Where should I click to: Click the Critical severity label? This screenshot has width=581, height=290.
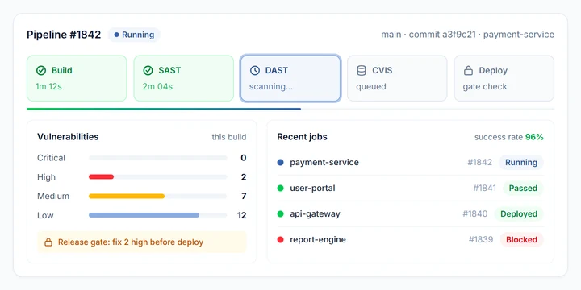click(x=51, y=158)
